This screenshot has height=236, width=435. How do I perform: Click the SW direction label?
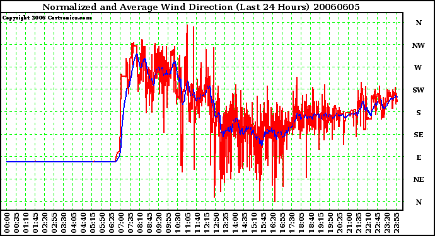pos(419,90)
